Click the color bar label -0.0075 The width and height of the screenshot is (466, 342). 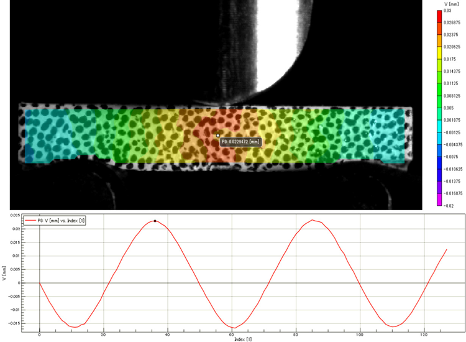click(x=451, y=157)
